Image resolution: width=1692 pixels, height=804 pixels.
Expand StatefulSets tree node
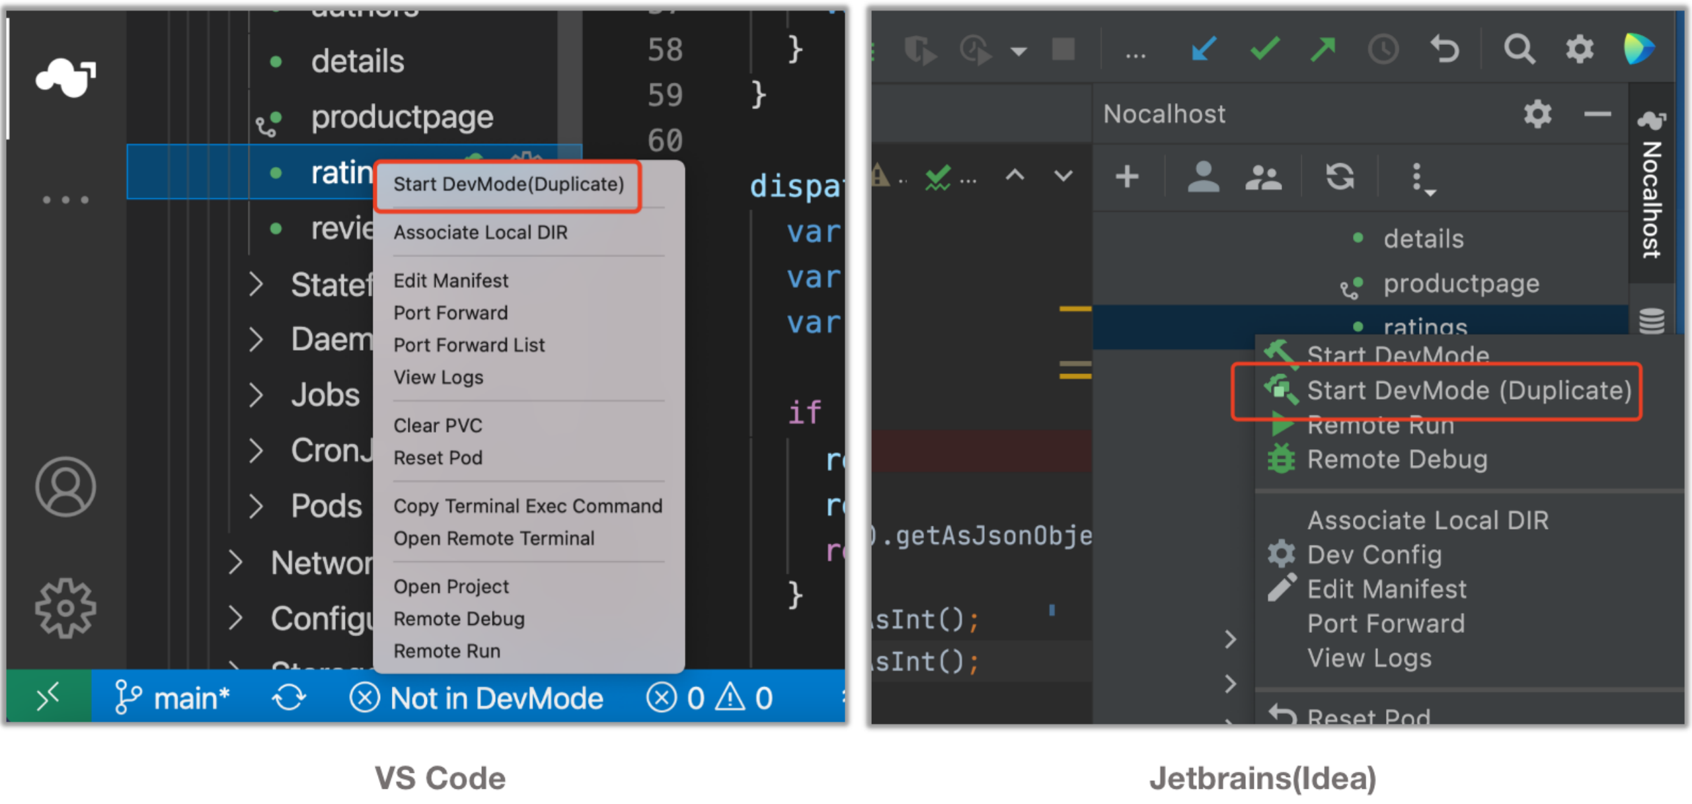click(256, 285)
